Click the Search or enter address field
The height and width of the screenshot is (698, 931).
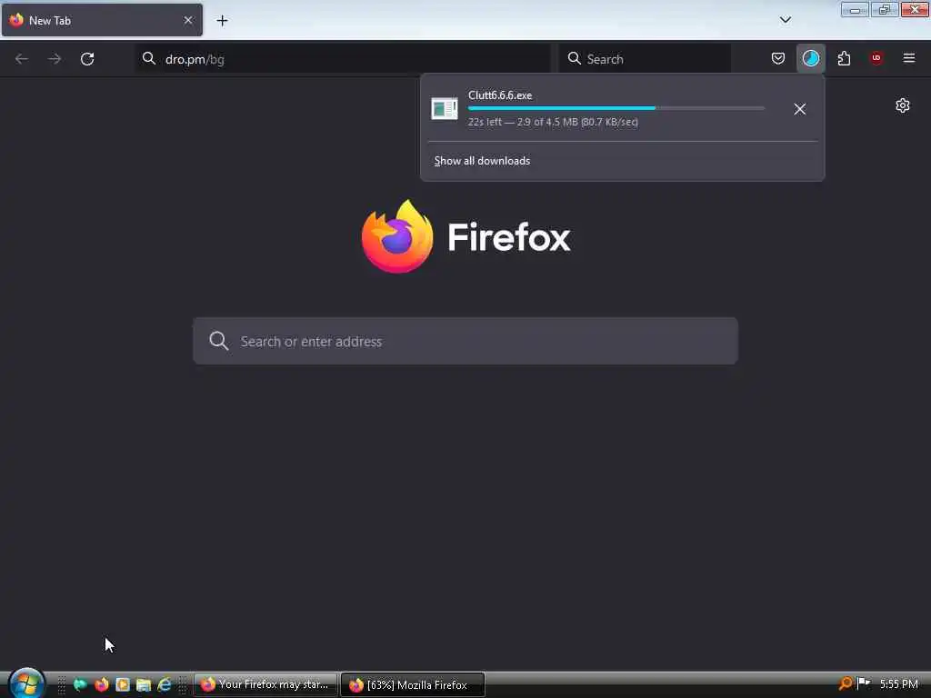click(465, 341)
